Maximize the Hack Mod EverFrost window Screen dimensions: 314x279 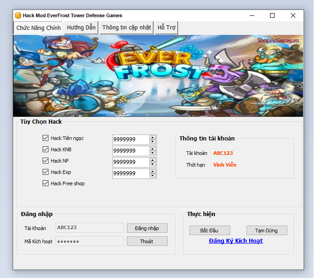[272, 15]
